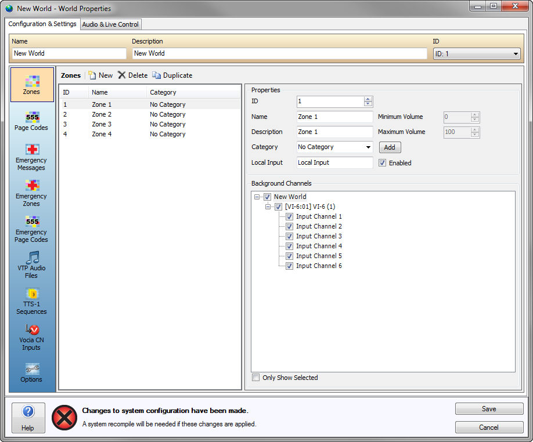533x442 pixels.
Task: Open the Emergency Zones sidebar section
Action: 31,193
